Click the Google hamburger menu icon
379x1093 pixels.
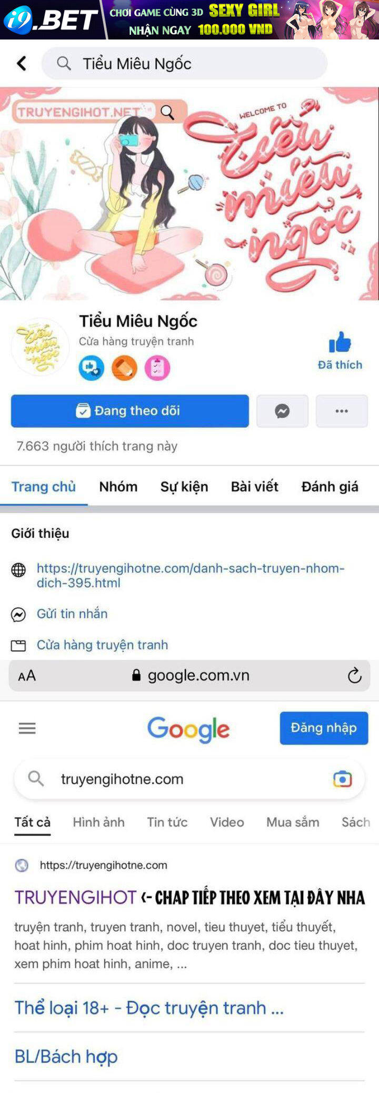tap(27, 728)
